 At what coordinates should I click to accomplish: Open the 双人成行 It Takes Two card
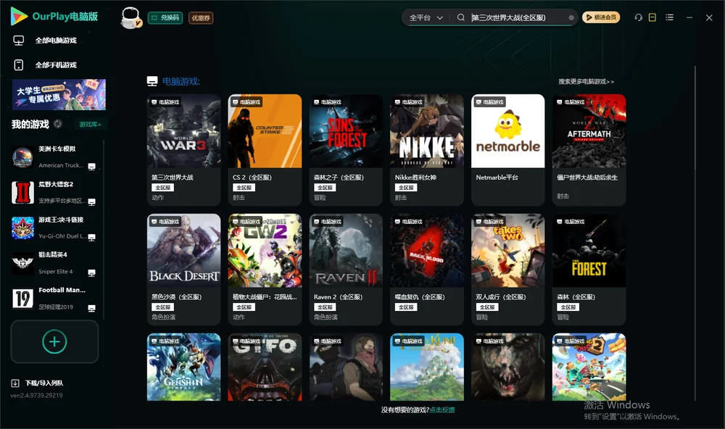[x=507, y=270]
